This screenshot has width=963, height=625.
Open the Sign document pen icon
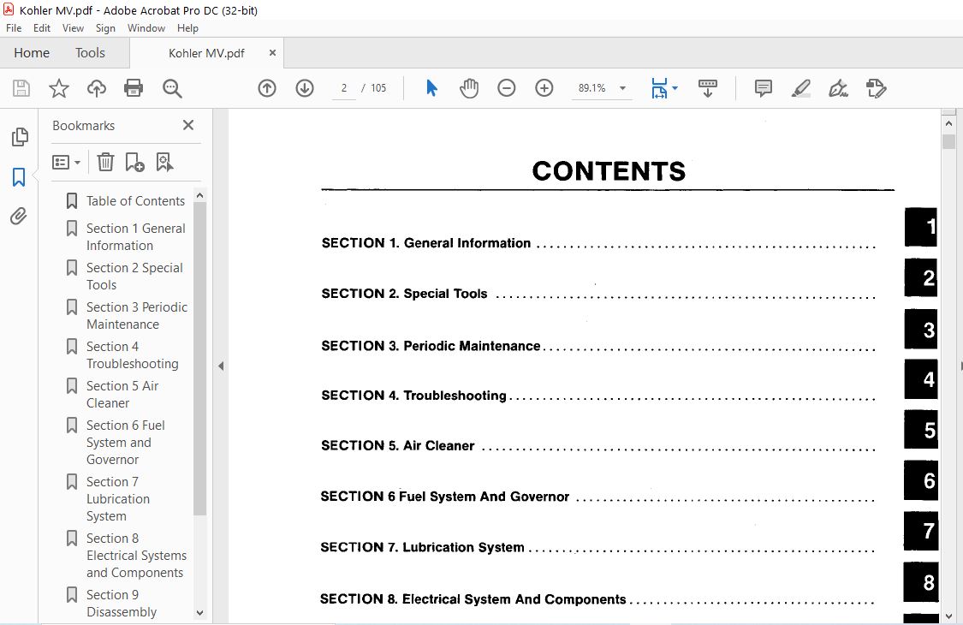coord(838,88)
